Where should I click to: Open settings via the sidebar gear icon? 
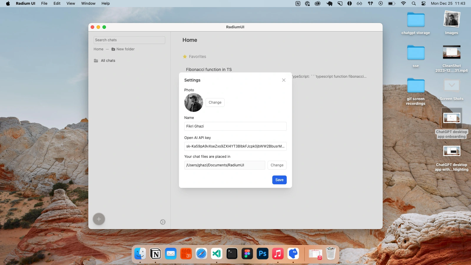pos(163,222)
